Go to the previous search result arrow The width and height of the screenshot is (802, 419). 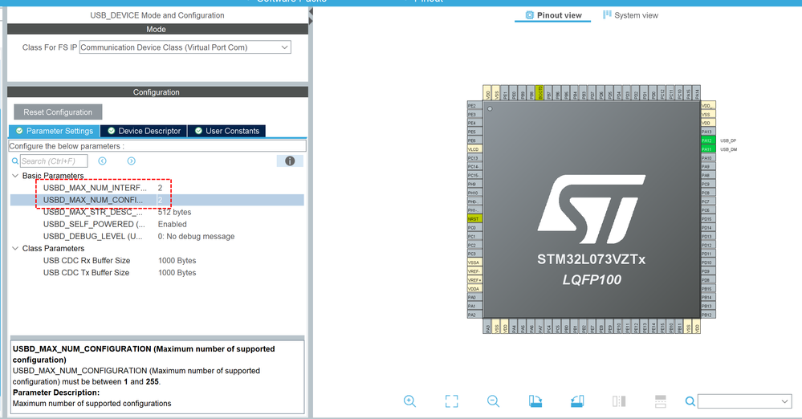(x=102, y=161)
